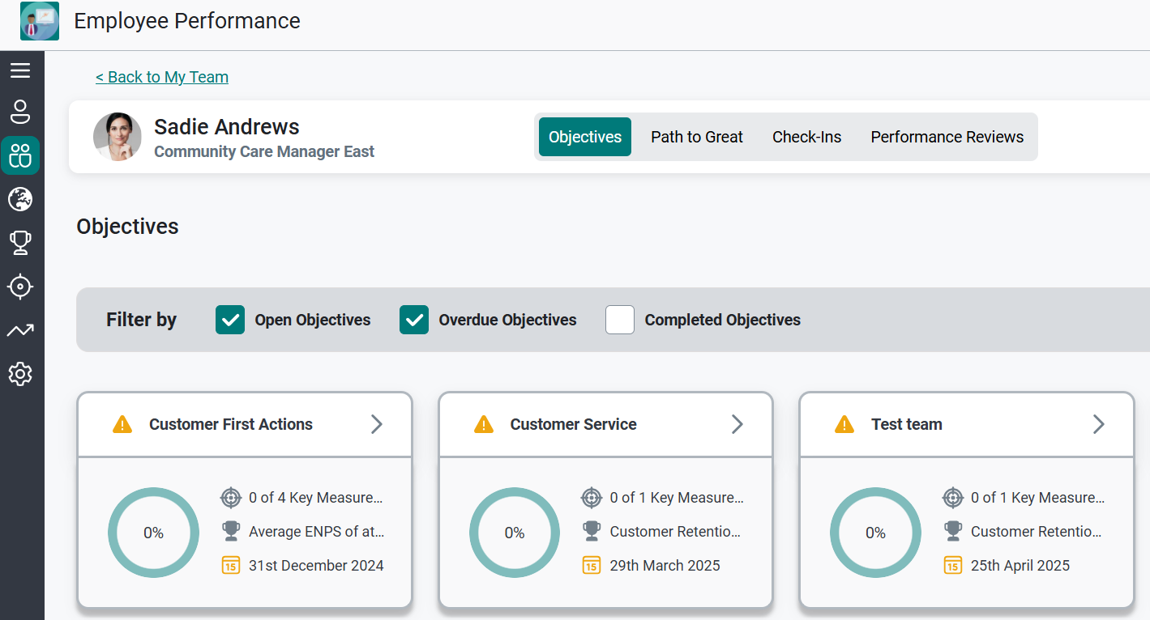Switch to the Path to Great tab

(x=696, y=137)
